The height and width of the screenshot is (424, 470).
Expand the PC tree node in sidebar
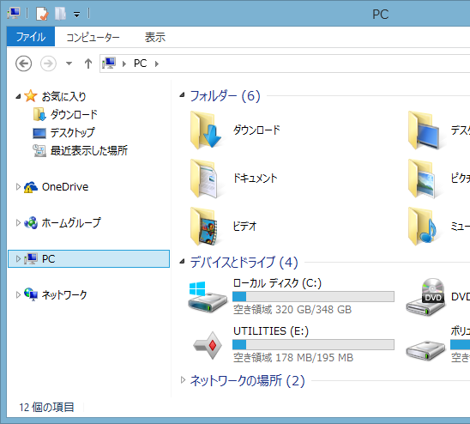coord(18,258)
